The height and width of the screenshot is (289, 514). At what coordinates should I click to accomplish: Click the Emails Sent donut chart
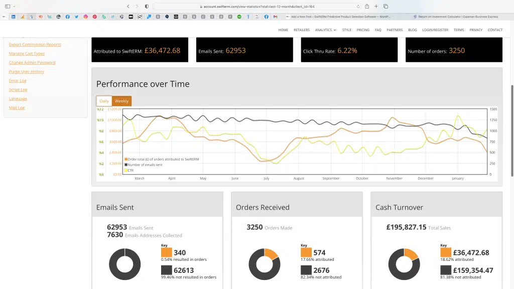125,264
